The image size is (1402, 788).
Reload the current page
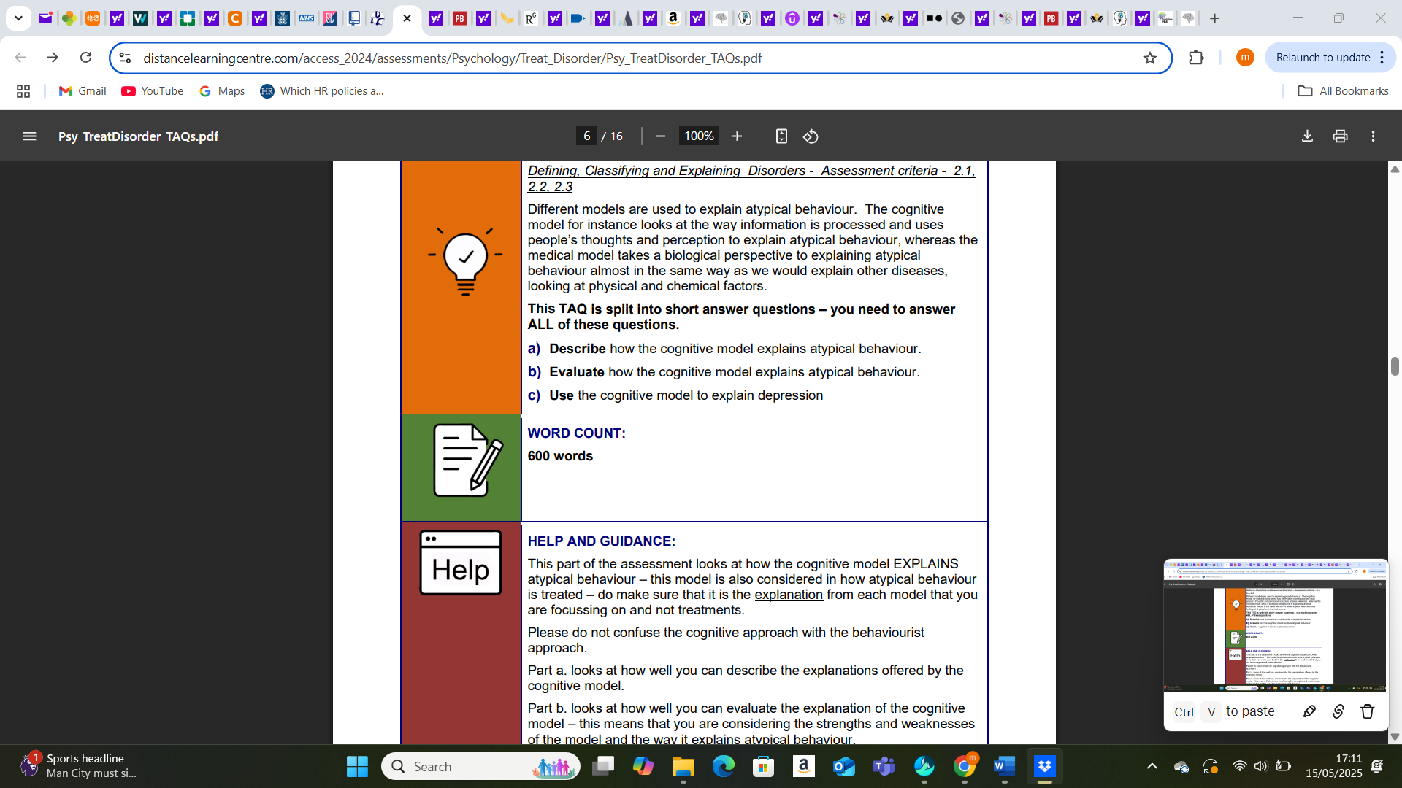(x=85, y=58)
